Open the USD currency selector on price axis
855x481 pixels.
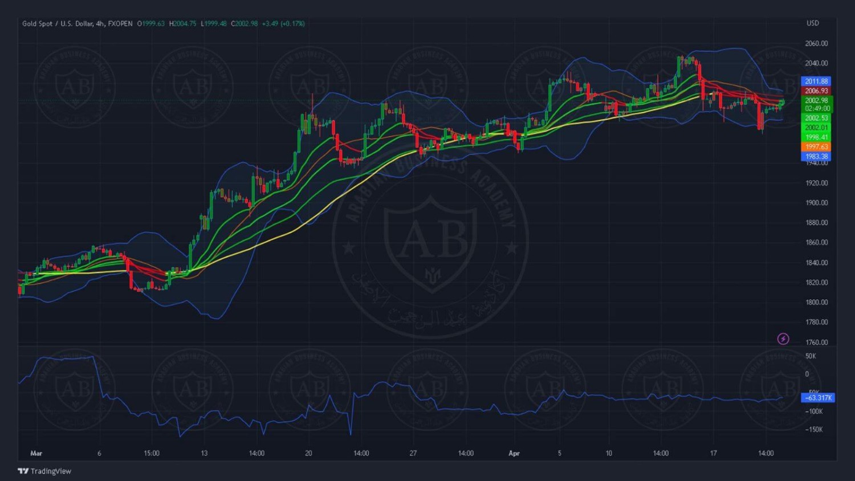click(x=813, y=23)
